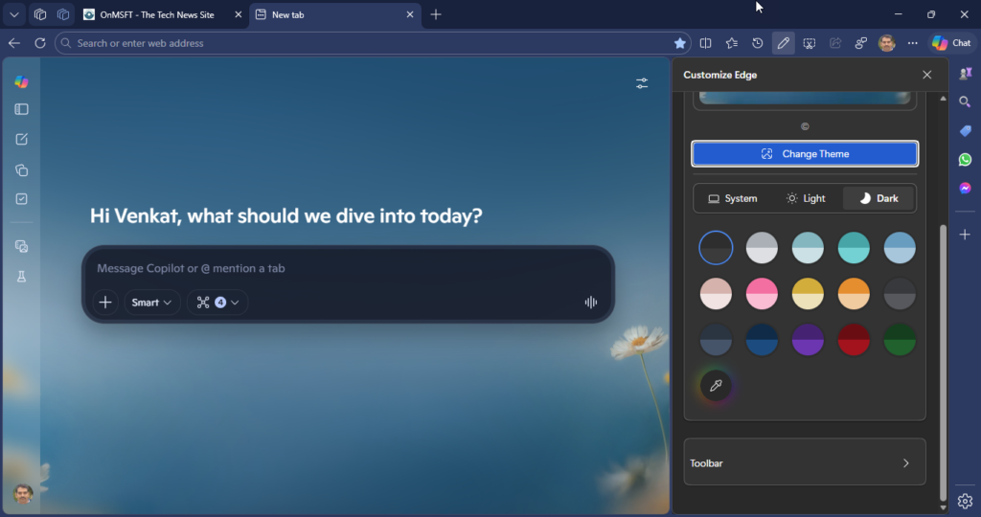This screenshot has width=981, height=517.
Task: Pick the purple color theme swatch
Action: 808,340
